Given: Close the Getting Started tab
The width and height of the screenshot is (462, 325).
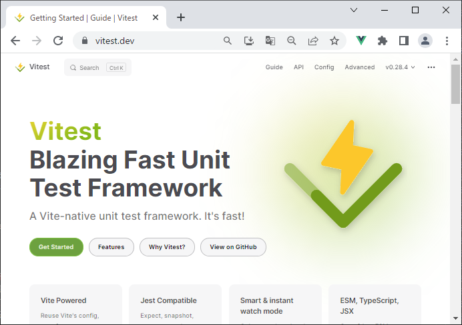Looking at the screenshot, I should click(x=156, y=17).
